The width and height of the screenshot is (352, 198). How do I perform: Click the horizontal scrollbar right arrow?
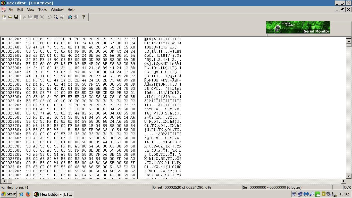click(x=344, y=181)
